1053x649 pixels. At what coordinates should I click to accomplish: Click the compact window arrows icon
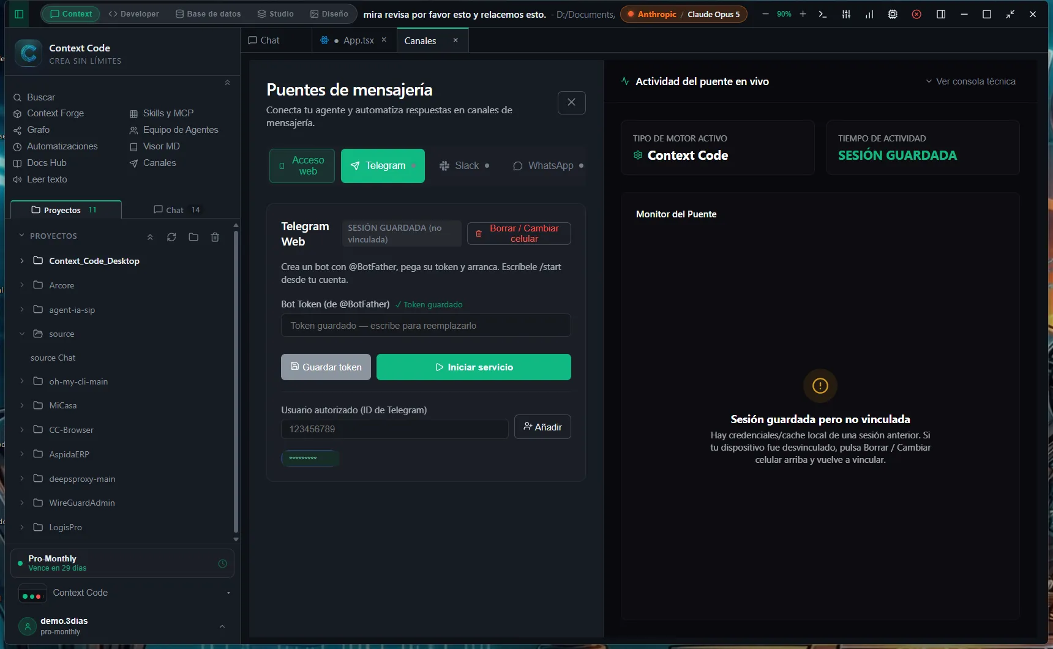(x=1010, y=14)
